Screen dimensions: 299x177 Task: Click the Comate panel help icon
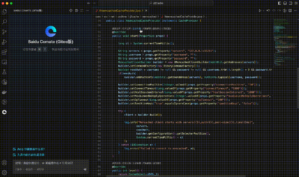tap(71, 11)
